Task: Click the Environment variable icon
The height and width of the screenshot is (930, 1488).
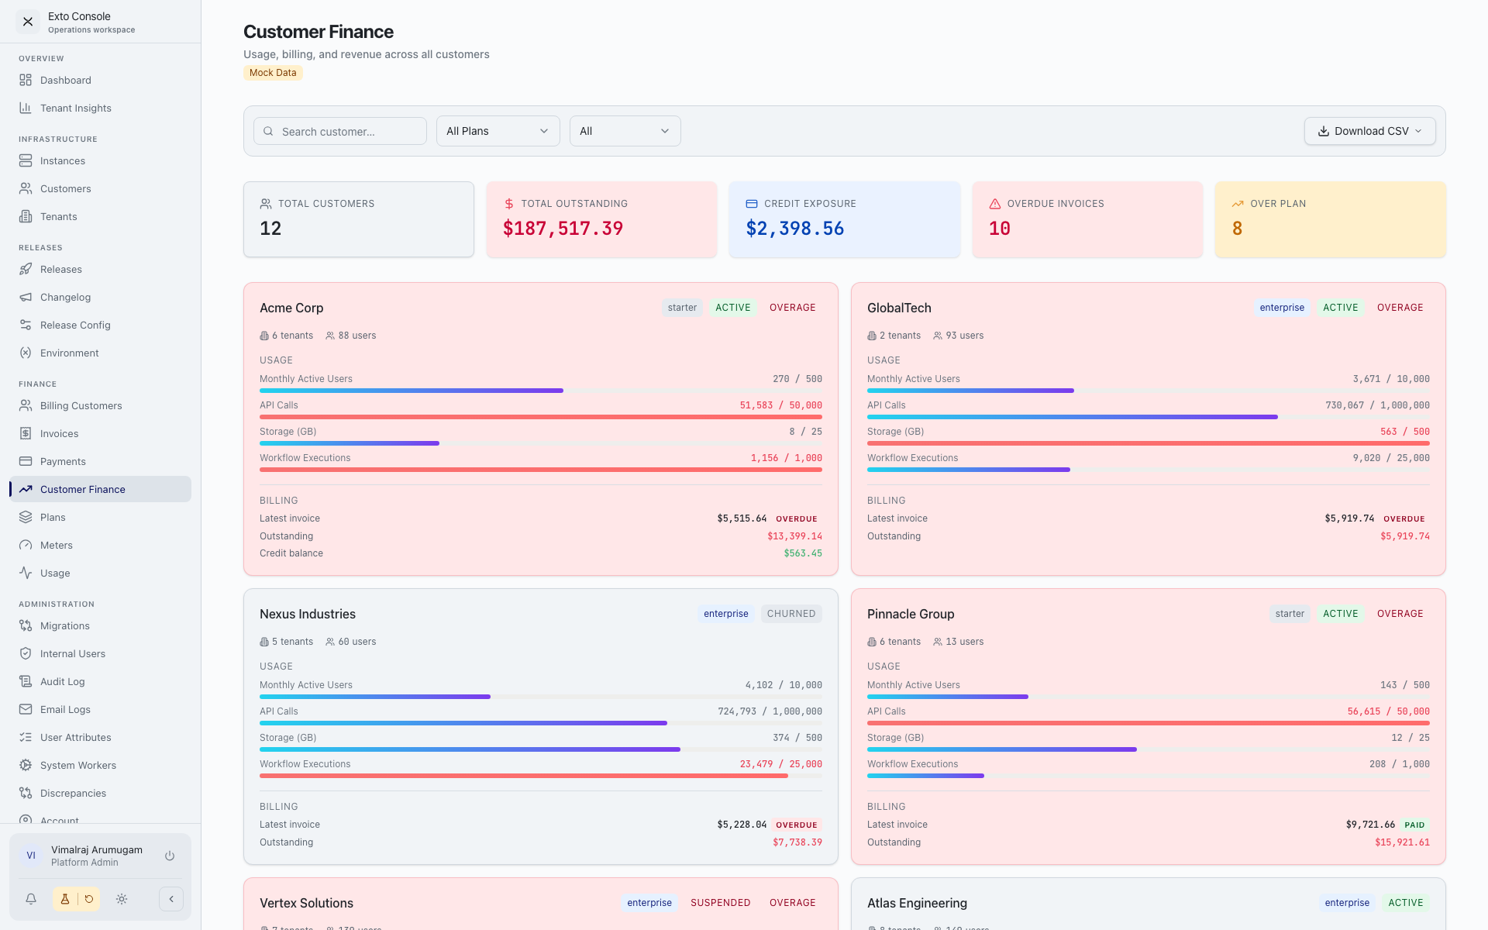Action: (26, 353)
